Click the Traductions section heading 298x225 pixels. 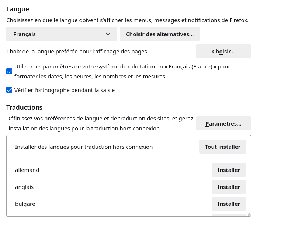point(24,107)
